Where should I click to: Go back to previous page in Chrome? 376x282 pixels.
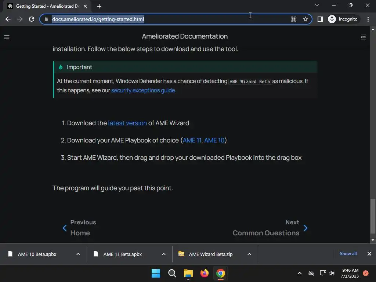coord(8,19)
